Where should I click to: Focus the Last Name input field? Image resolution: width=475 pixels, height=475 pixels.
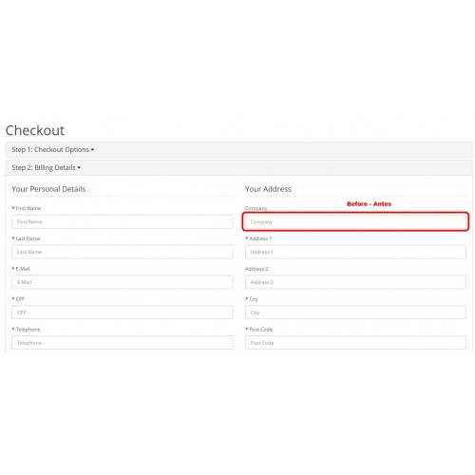(x=123, y=252)
